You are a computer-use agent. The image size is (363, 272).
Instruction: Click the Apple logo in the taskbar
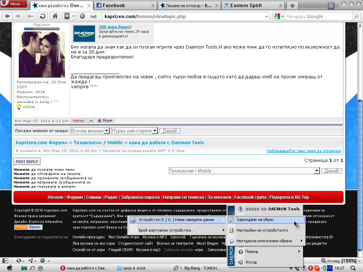[x=10, y=268]
